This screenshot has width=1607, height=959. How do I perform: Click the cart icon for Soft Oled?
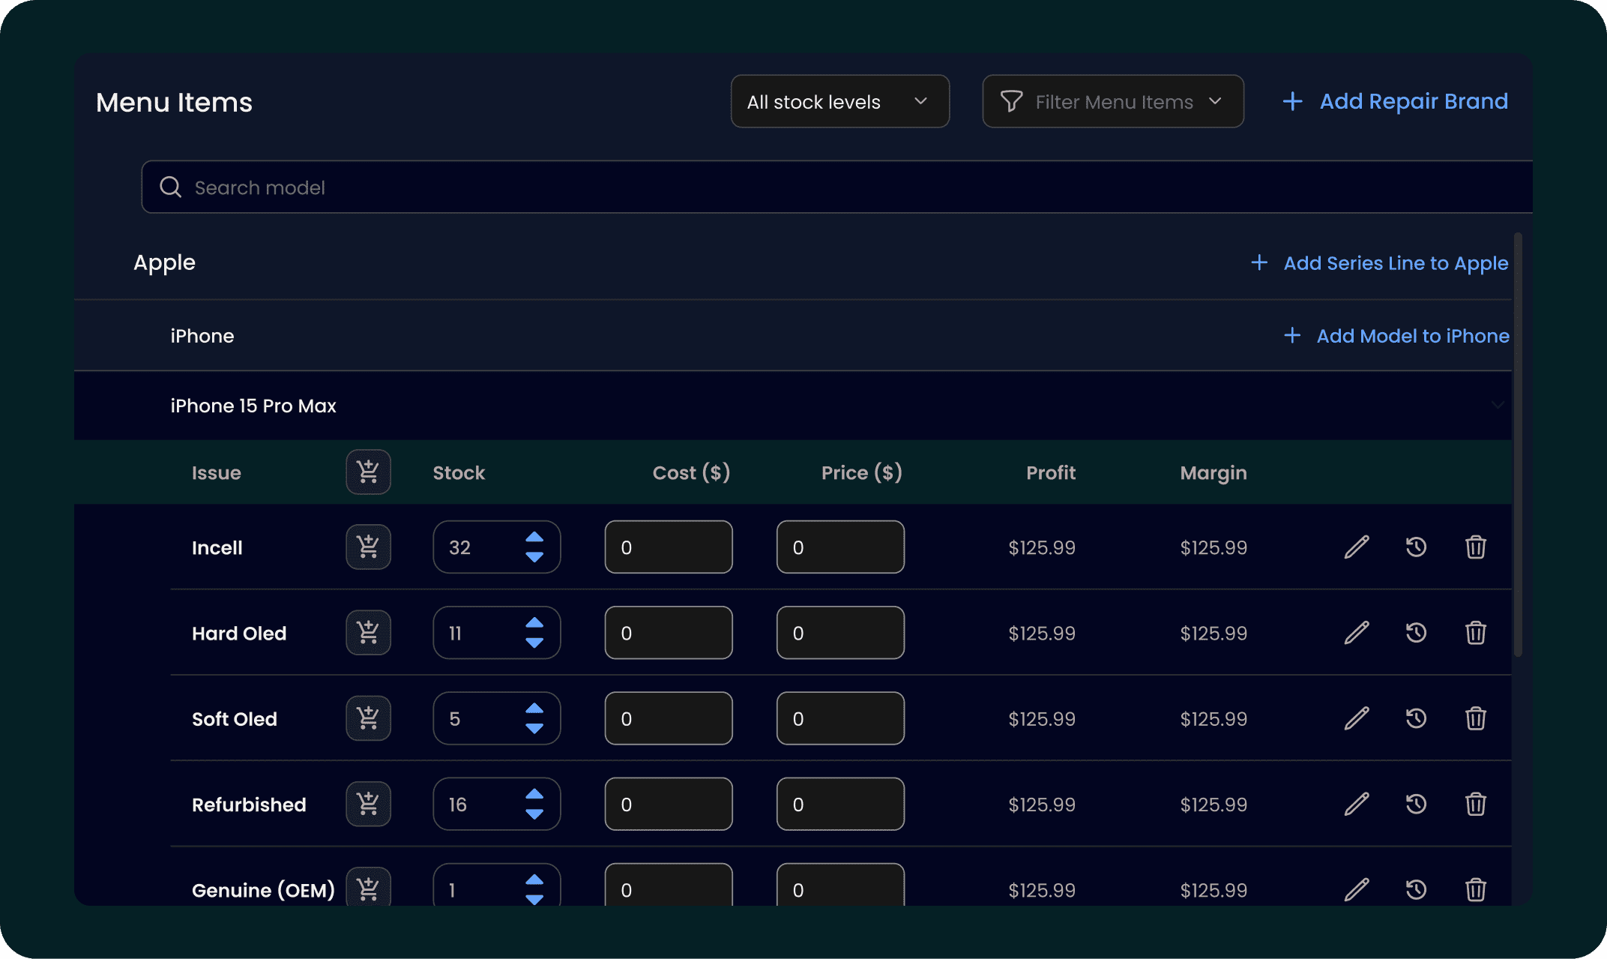[x=368, y=718]
